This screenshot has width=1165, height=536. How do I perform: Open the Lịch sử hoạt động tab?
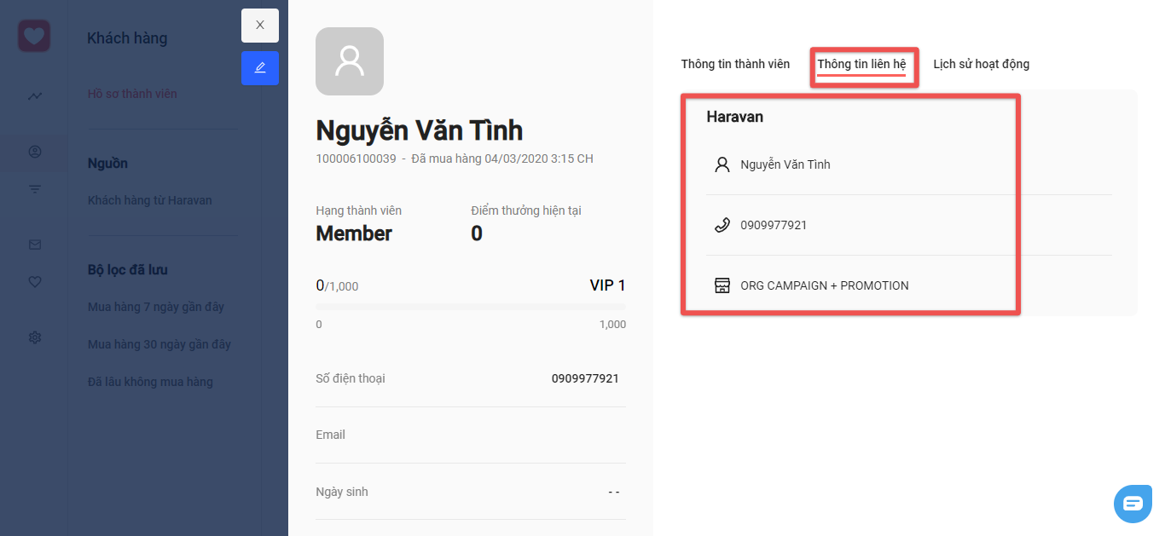982,64
